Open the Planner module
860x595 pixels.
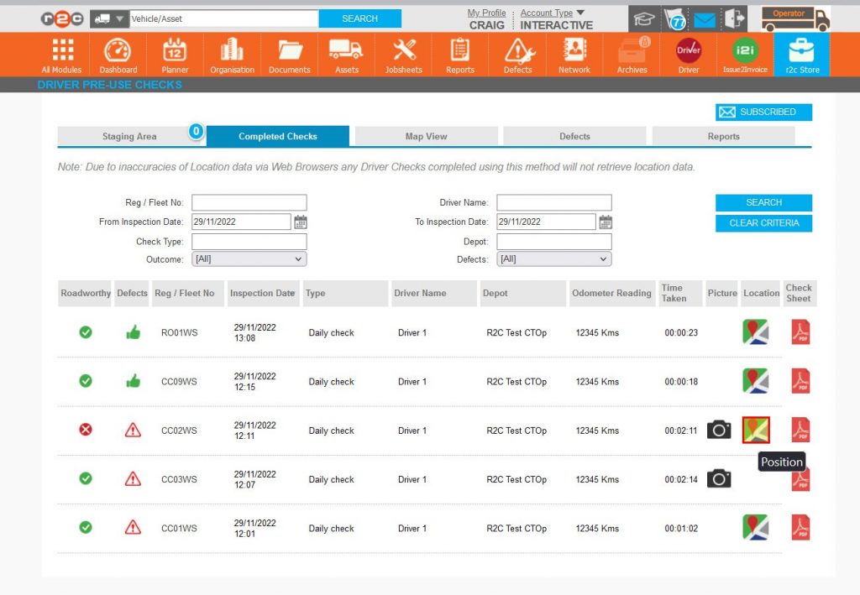pos(174,54)
